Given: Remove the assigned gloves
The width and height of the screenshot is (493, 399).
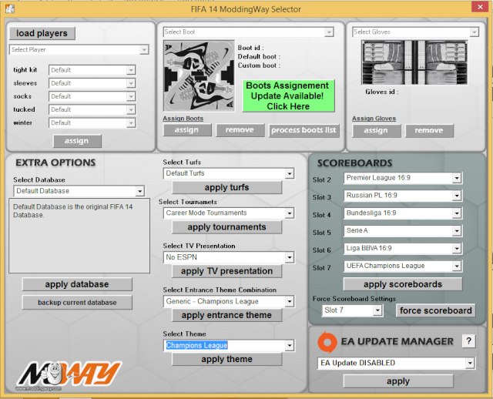Looking at the screenshot, I should point(429,130).
